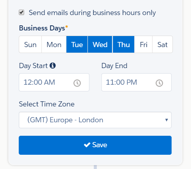Click the Select Time Zone label

[46, 104]
